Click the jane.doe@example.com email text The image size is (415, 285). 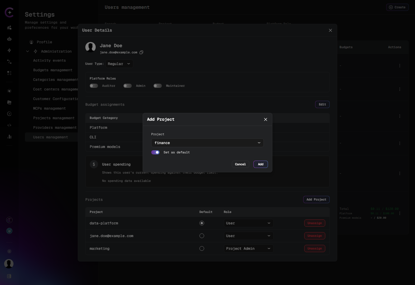coord(119,52)
